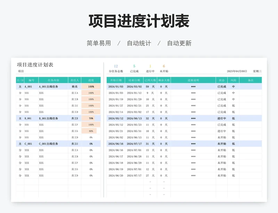The width and height of the screenshot is (278, 213).
Task: Select the 任务内容 column header
Action: [54, 80]
